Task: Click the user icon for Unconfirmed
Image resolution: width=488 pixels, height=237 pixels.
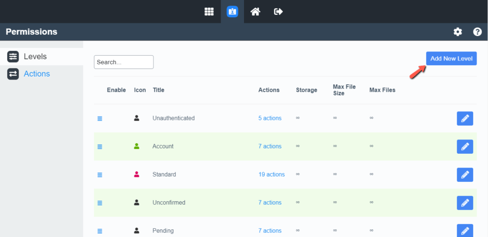Action: pyautogui.click(x=137, y=202)
